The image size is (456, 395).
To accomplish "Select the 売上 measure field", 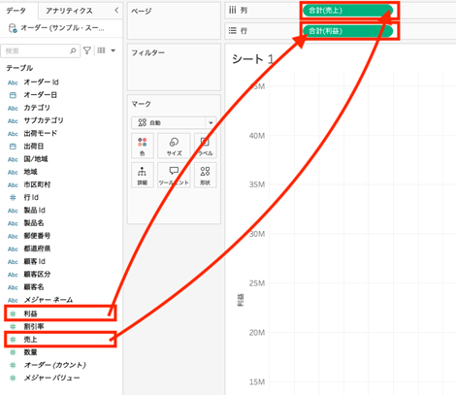I will pos(60,340).
